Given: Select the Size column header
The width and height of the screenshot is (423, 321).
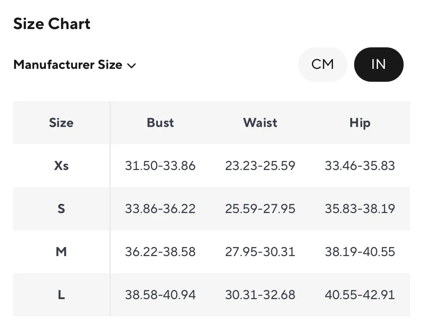Looking at the screenshot, I should tap(61, 123).
